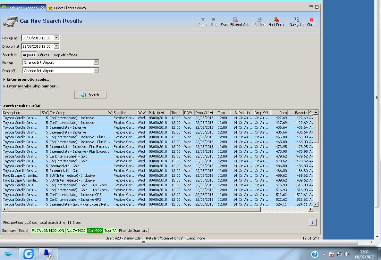
Task: Open the Tour 7A tab
Action: (110, 231)
